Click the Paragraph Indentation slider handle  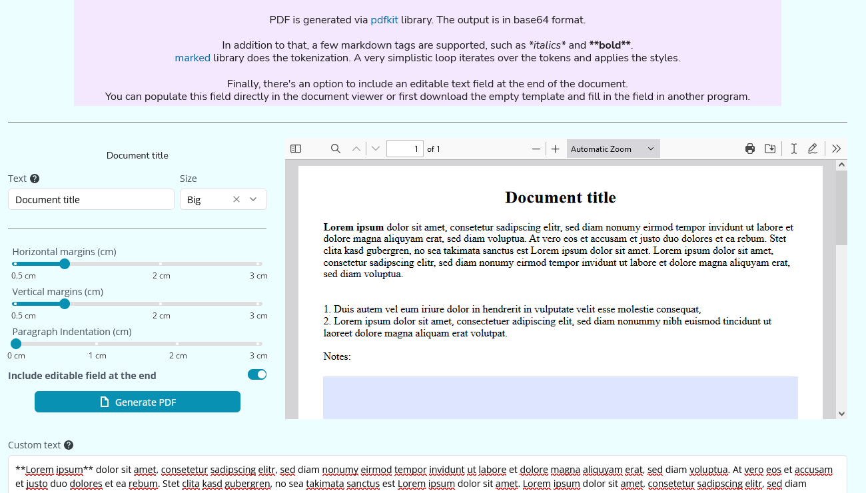pyautogui.click(x=16, y=344)
